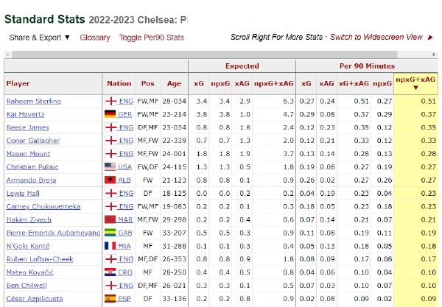
Task: Sort by Per 90 xAG column header
Action: [x=326, y=84]
